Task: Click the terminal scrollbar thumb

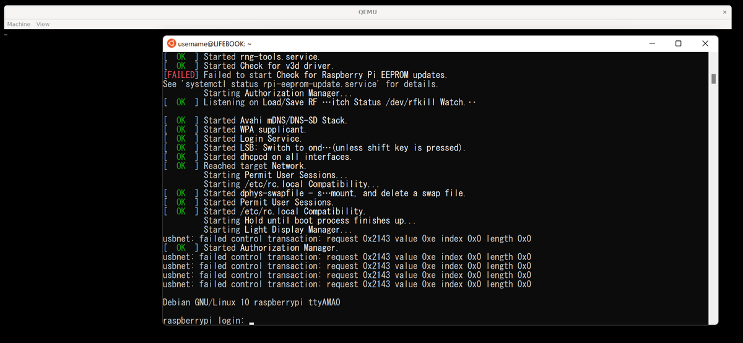Action: tap(713, 79)
